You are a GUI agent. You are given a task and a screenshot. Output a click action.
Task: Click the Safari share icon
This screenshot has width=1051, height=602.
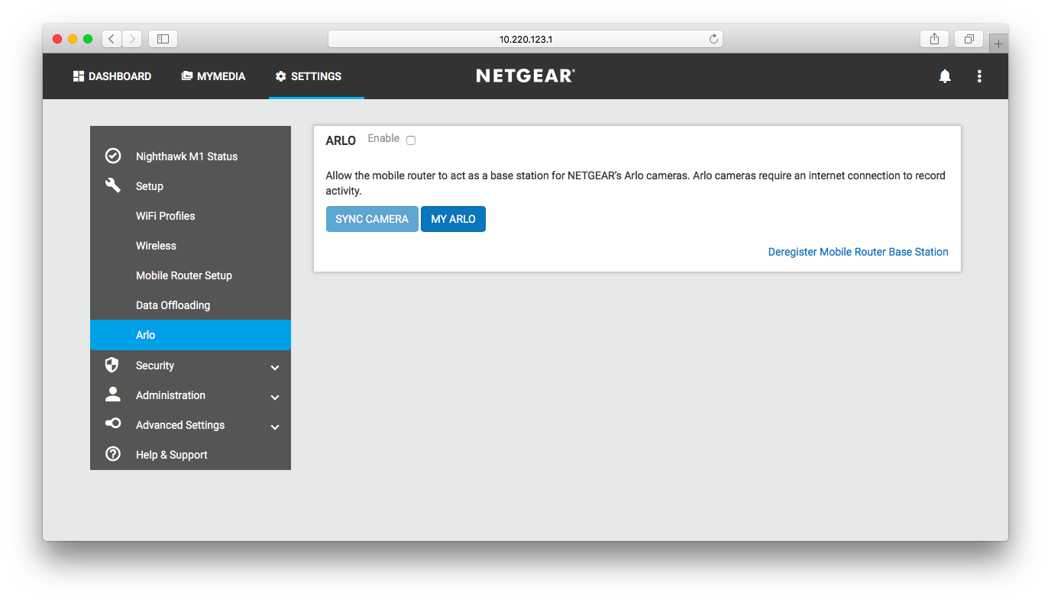click(934, 39)
